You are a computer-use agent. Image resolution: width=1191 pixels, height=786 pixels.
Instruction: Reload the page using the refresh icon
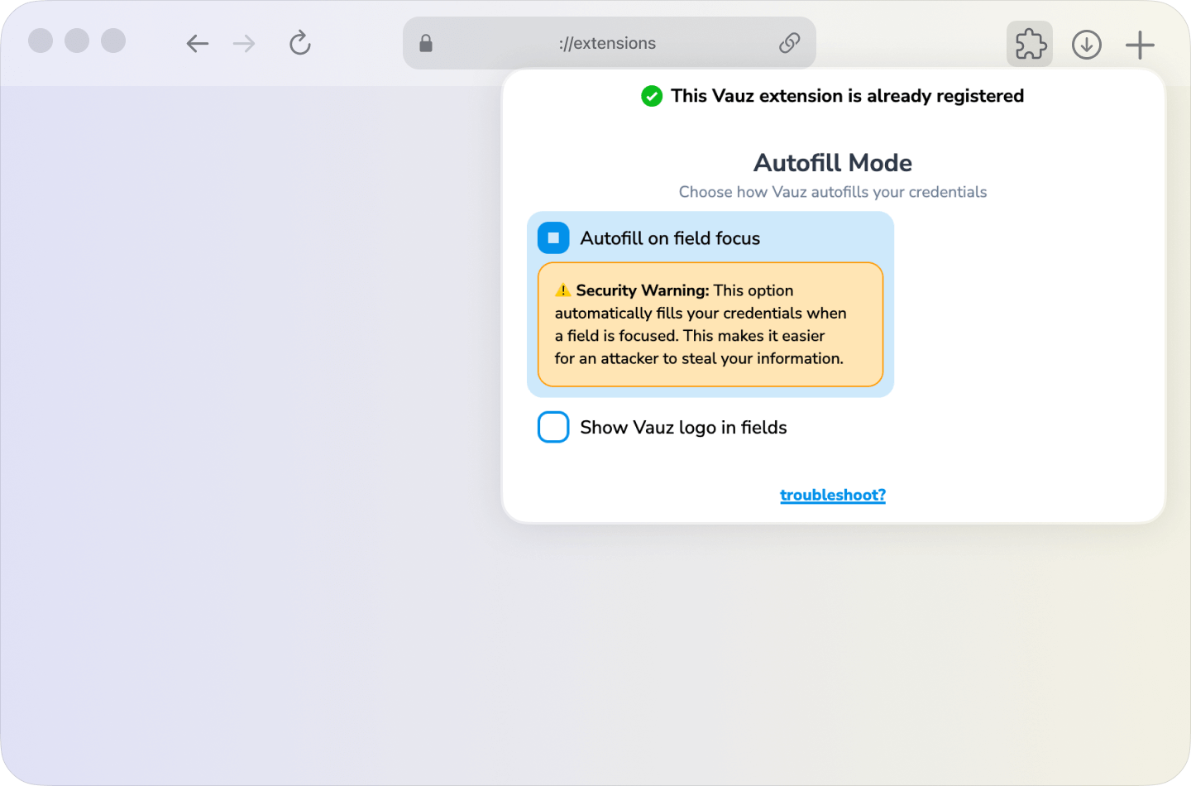pos(299,43)
